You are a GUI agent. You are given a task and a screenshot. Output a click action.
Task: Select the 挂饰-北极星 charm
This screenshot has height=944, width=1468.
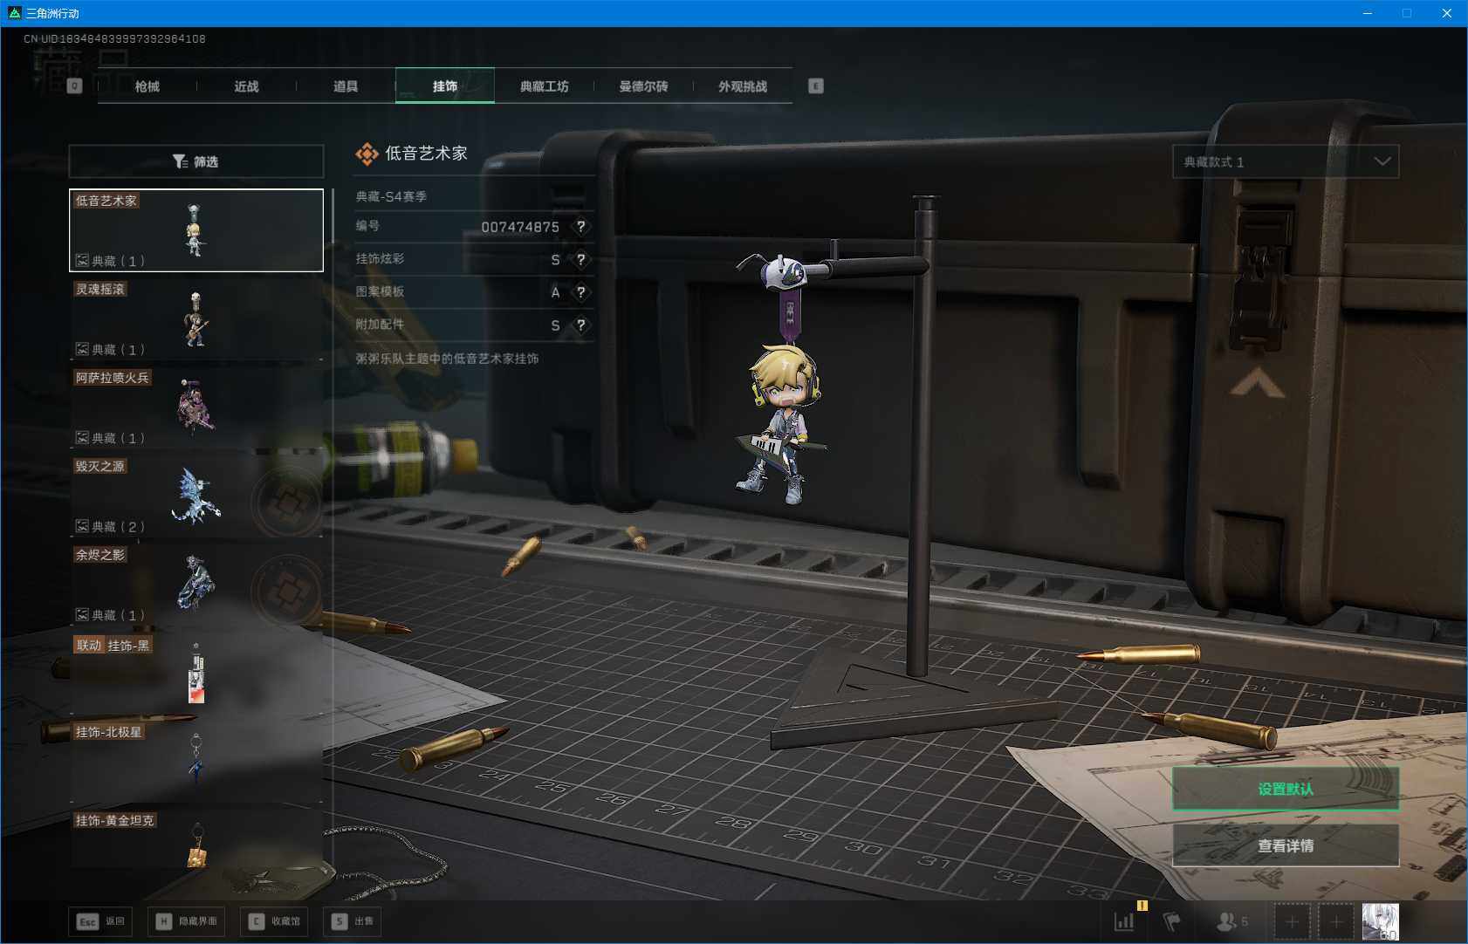(196, 762)
